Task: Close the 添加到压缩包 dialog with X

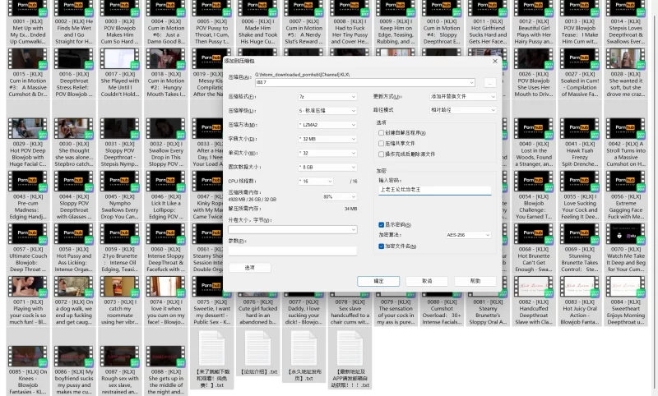Action: coord(495,61)
